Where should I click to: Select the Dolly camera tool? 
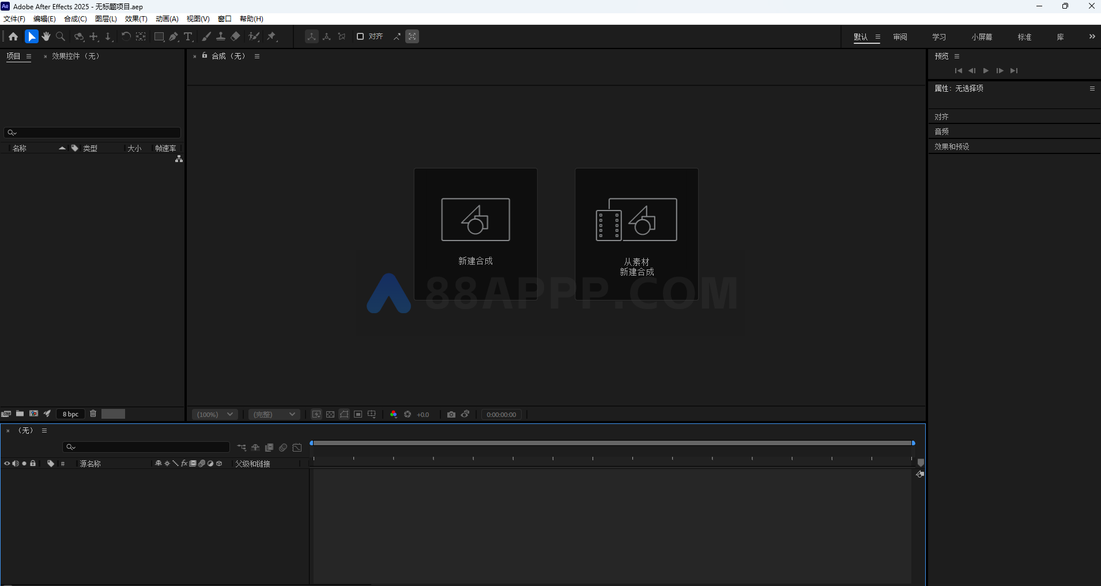pos(108,36)
